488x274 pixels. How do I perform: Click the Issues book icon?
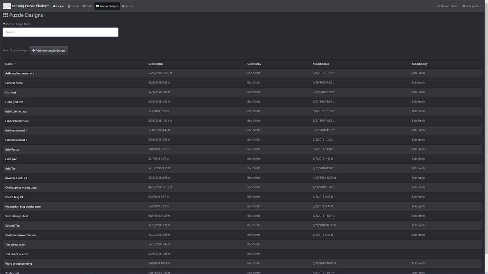pyautogui.click(x=123, y=6)
